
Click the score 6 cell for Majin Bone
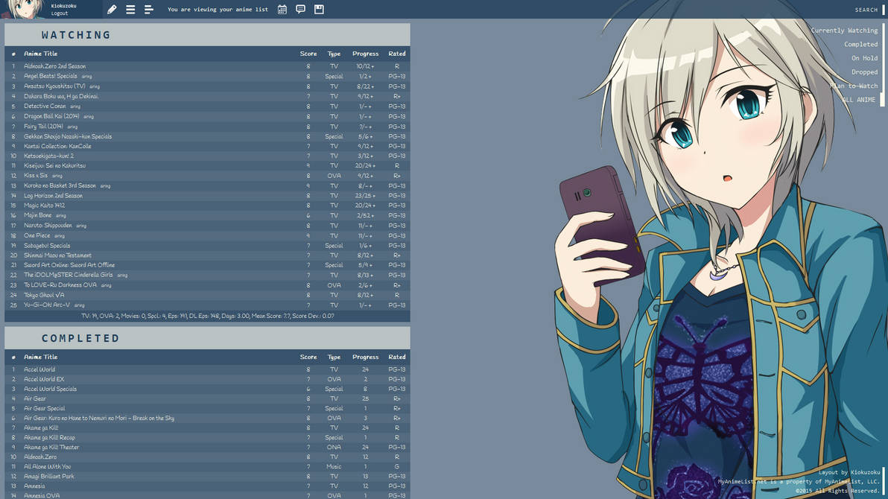tap(308, 216)
